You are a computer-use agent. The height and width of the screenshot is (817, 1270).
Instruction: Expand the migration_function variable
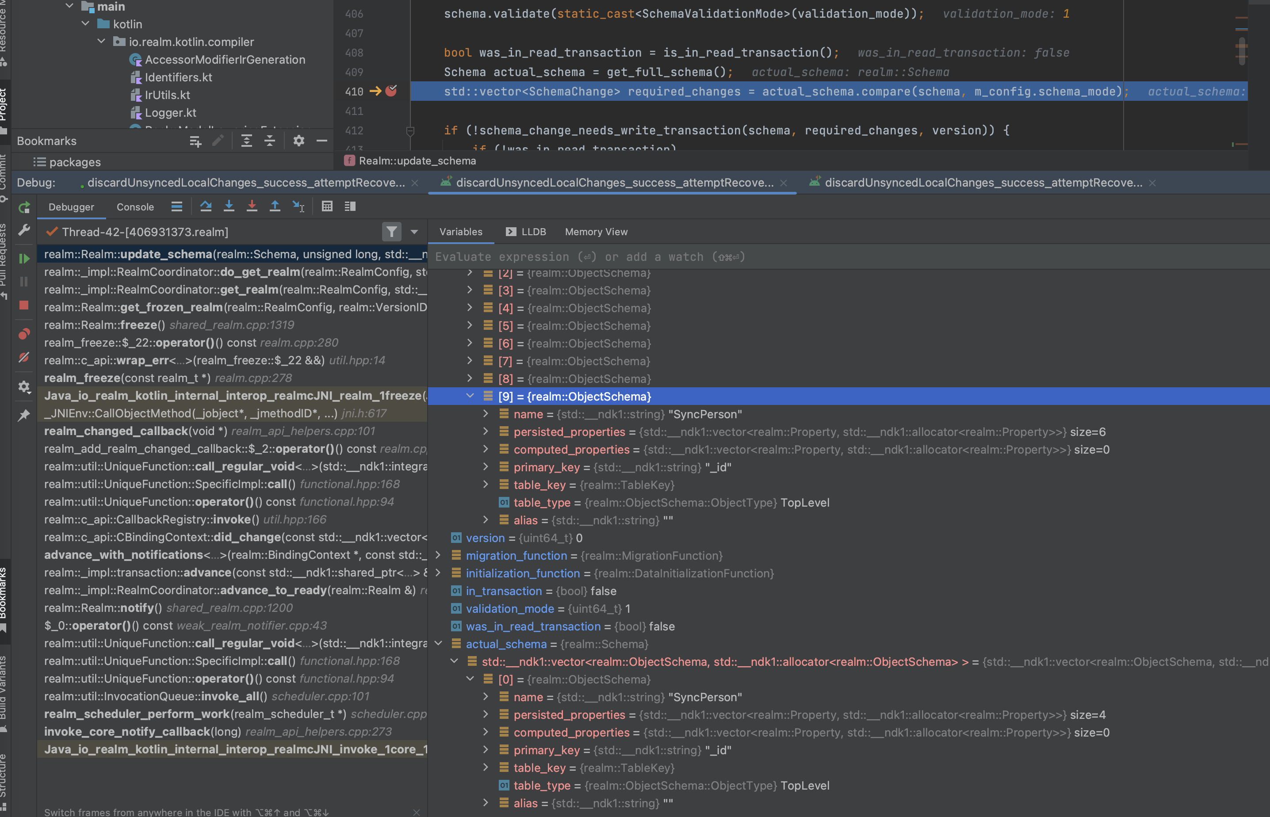pos(437,555)
